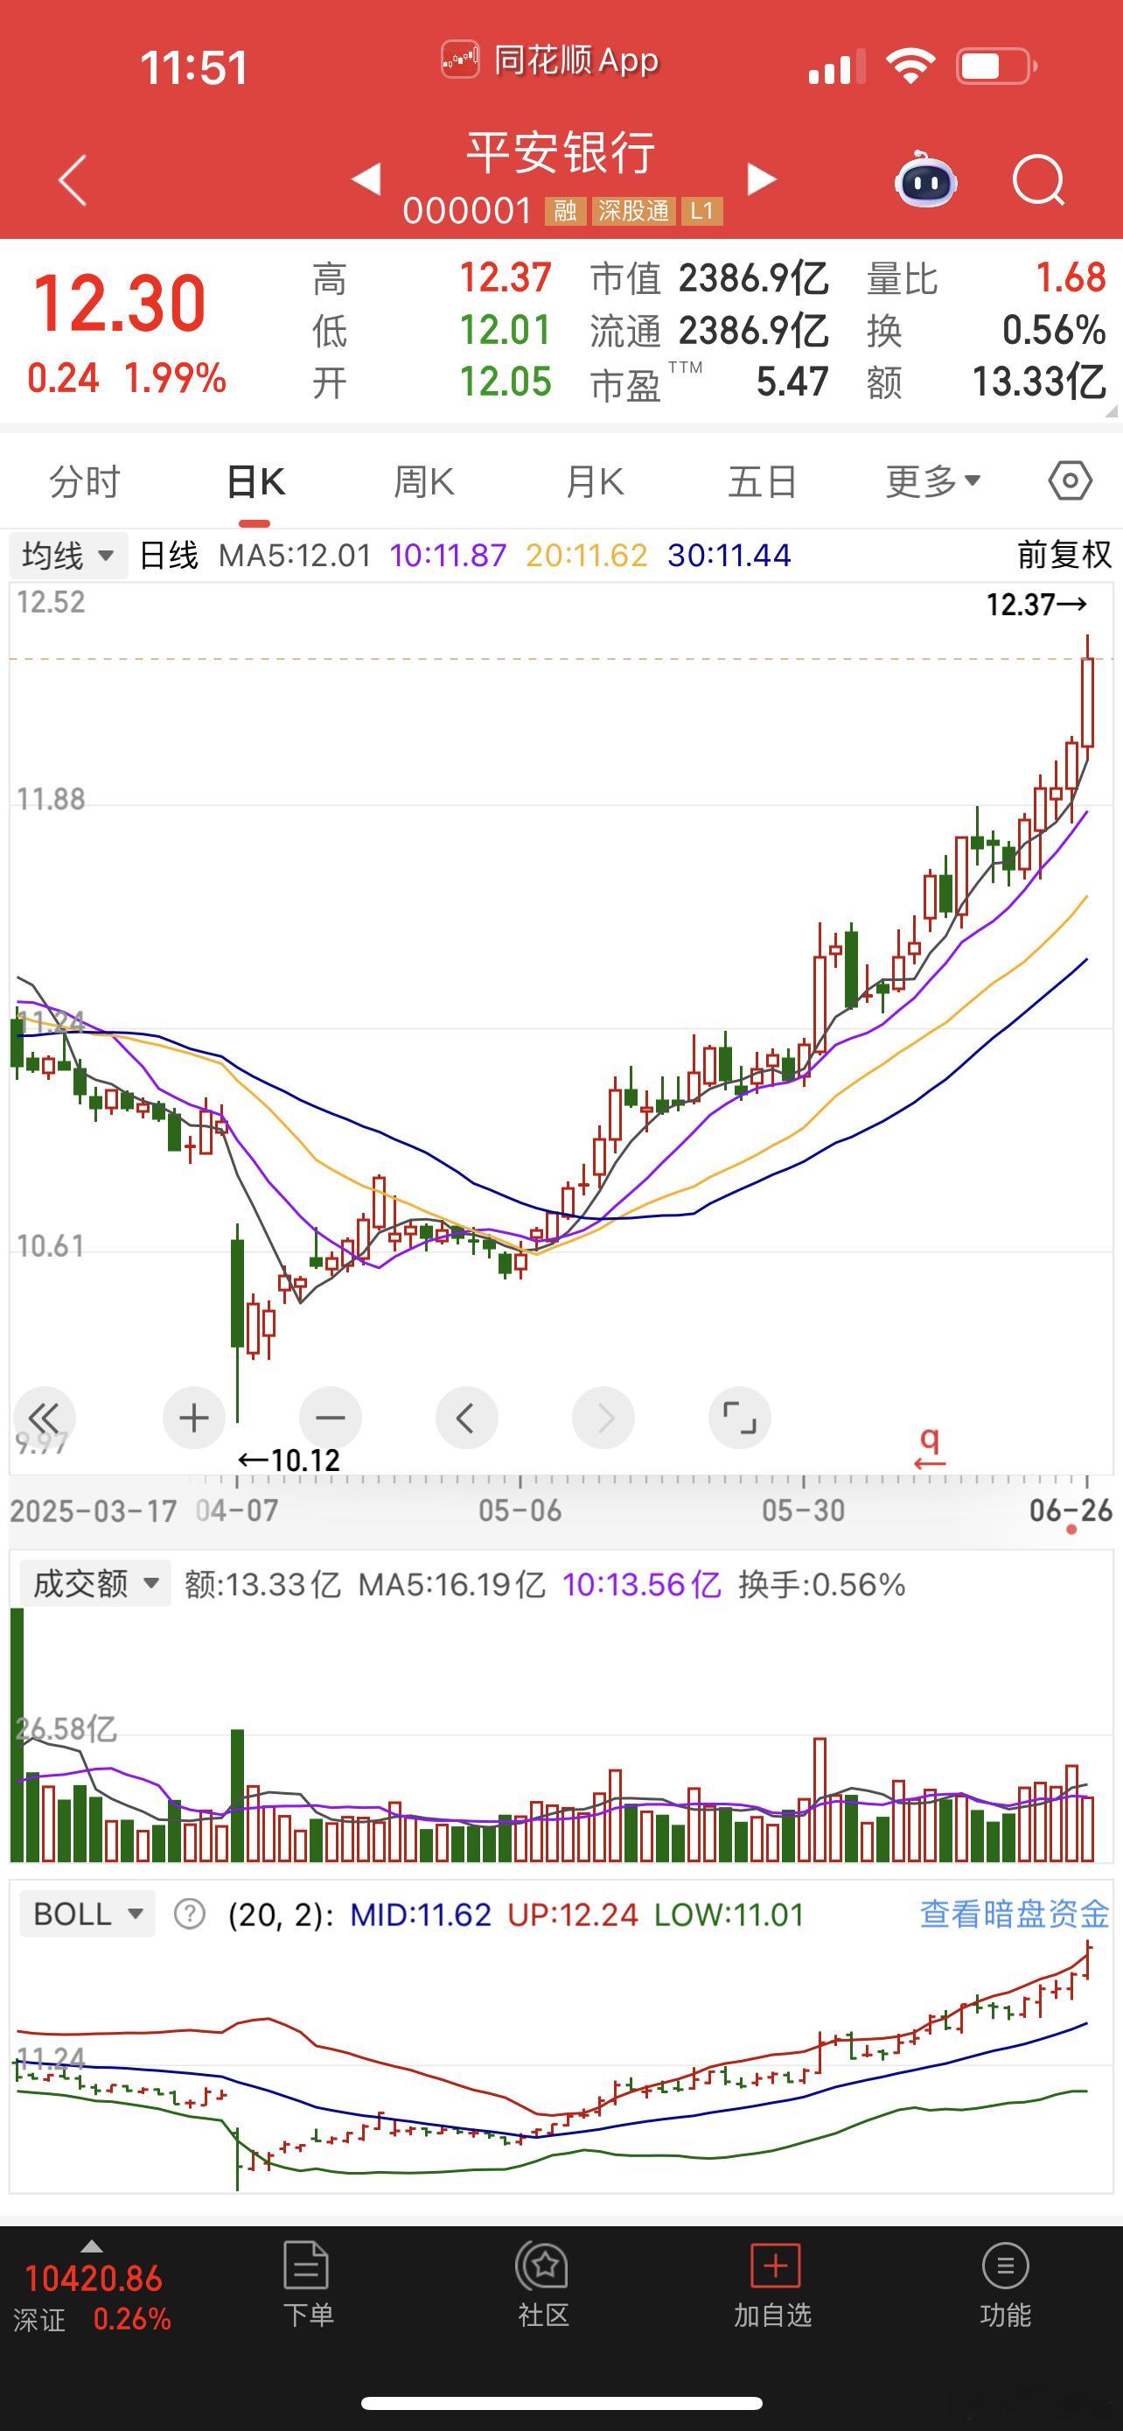Tap the 深证 index value 10420.86
The width and height of the screenshot is (1123, 2431).
94,2278
